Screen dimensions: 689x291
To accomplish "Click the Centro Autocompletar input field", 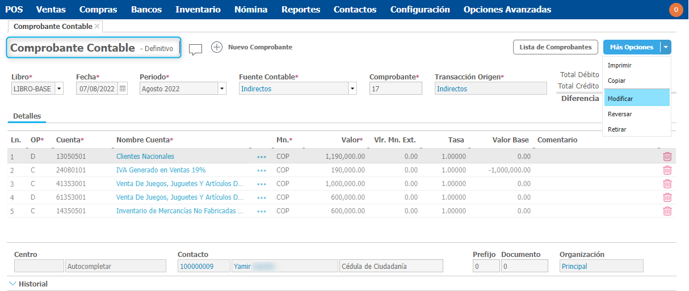I will point(116,266).
